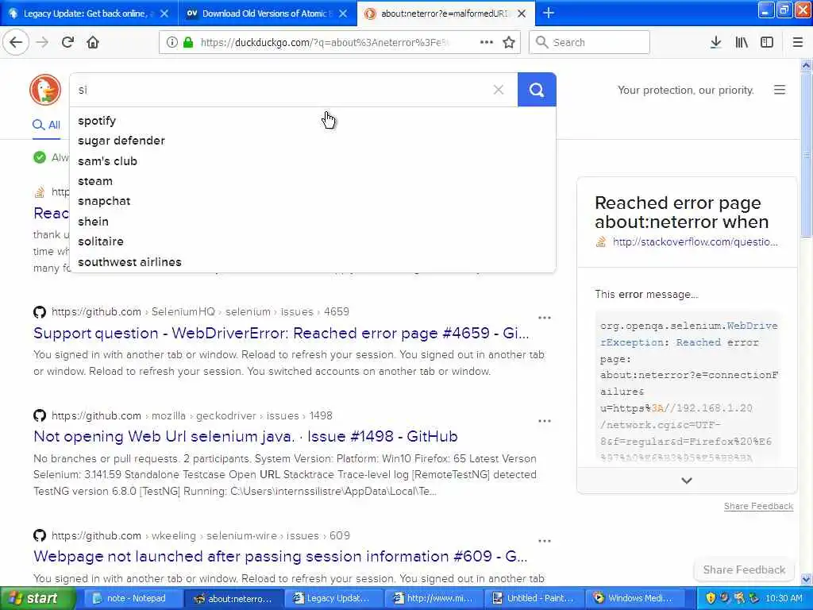
Task: Open more options for selenium-wire #609 result
Action: 545,541
